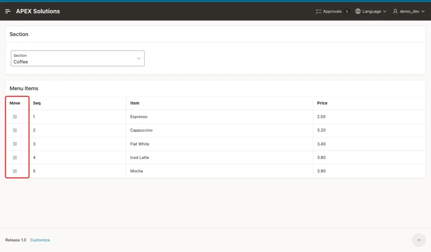
Task: Select the Espresso item cell
Action: (220, 117)
